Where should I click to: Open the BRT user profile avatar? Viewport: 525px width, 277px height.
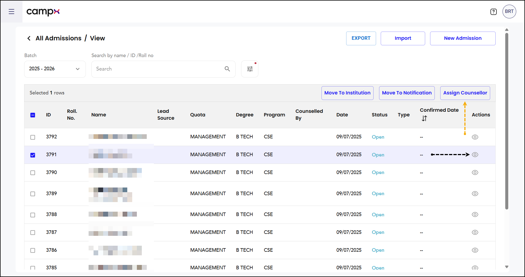(x=509, y=12)
